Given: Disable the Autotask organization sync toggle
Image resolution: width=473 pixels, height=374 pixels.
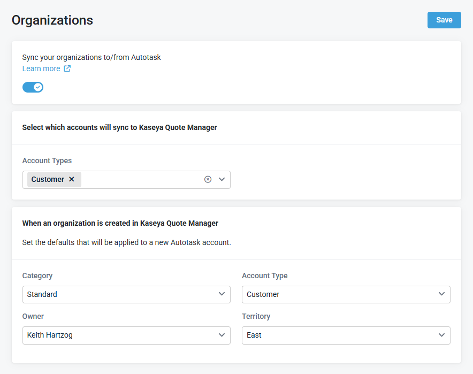Looking at the screenshot, I should [x=33, y=87].
